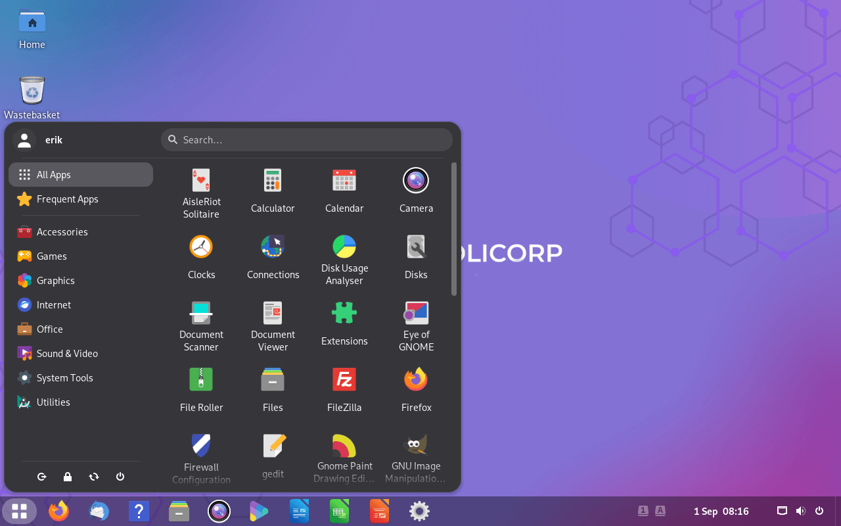Open Firewall Configuration
The image size is (841, 526).
201,459
